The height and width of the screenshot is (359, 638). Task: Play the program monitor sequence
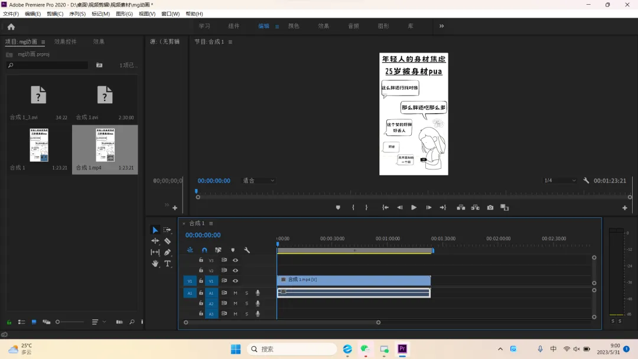[x=414, y=208]
